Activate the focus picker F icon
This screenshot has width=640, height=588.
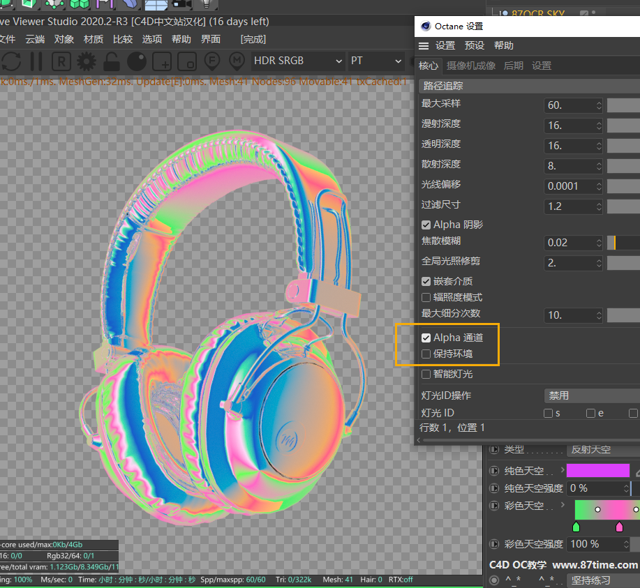(x=212, y=61)
